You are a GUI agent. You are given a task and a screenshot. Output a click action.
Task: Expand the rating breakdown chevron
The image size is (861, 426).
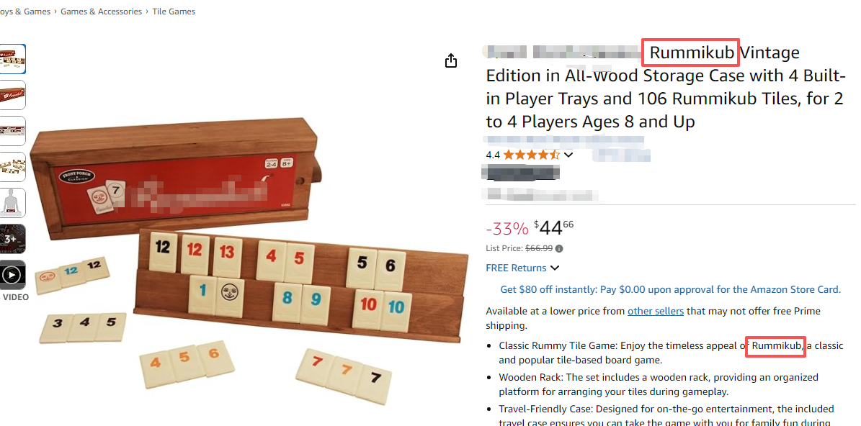568,155
